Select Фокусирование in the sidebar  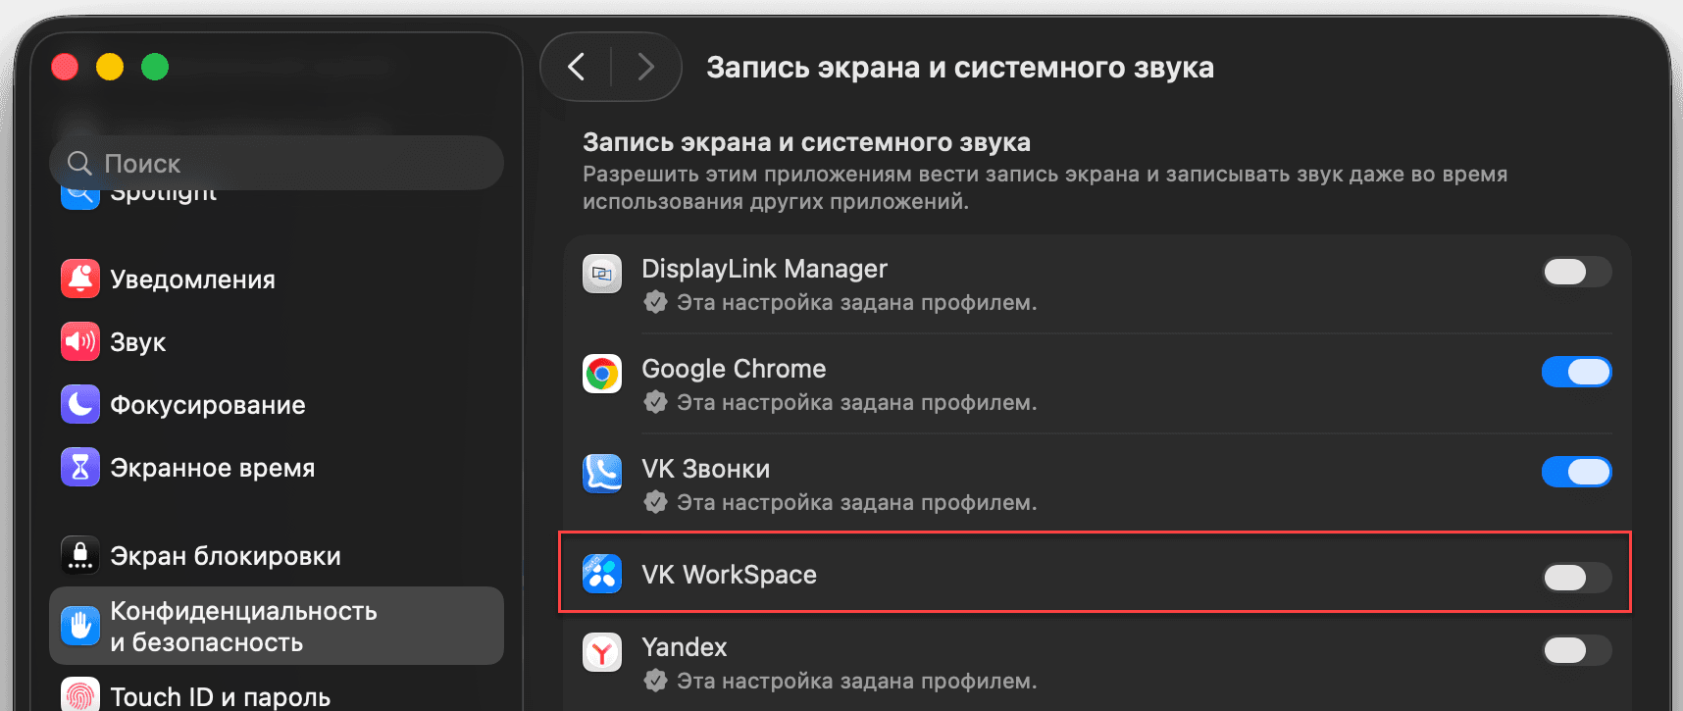[x=277, y=404]
